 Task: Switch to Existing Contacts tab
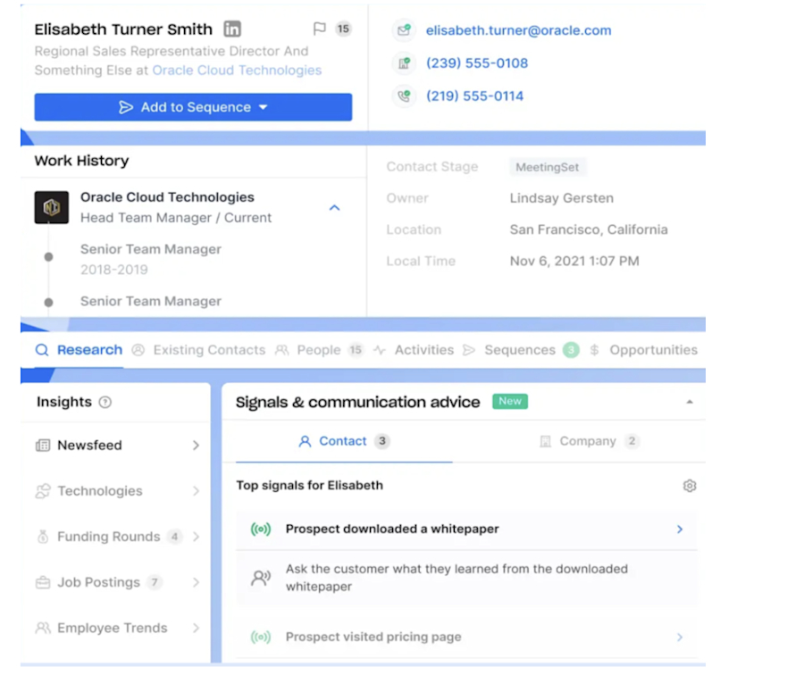coord(199,350)
